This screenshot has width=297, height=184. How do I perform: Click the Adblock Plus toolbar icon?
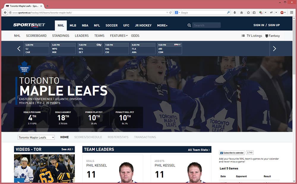point(282,12)
